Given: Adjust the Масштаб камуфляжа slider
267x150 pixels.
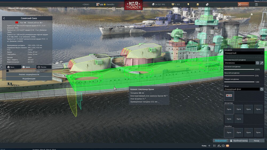Looking at the screenshot, I should click(239, 76).
